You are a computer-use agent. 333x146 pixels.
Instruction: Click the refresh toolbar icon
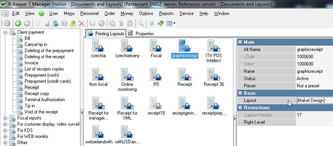click(7, 23)
